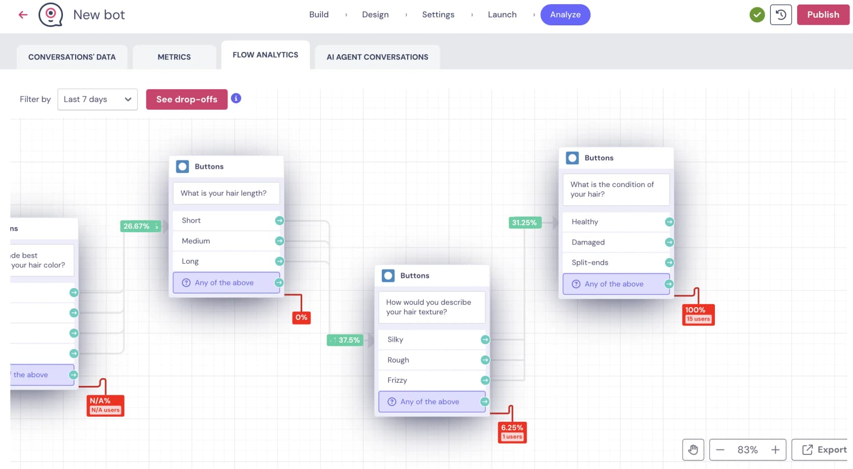Viewport: 853px width, 469px height.
Task: Click the back arrow icon
Action: (23, 15)
